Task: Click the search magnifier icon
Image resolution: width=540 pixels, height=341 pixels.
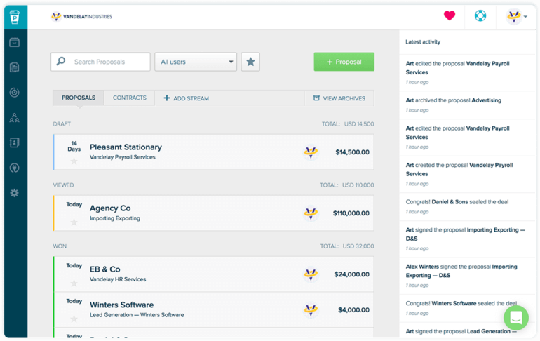Action: (61, 61)
